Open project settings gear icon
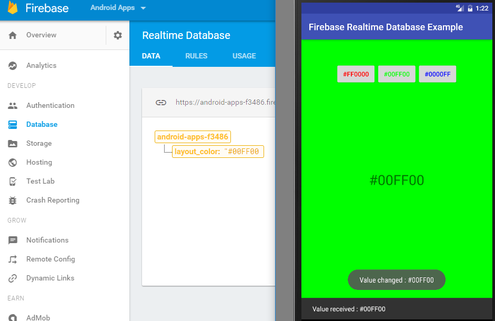Viewport: 495px width, 321px height. tap(118, 35)
